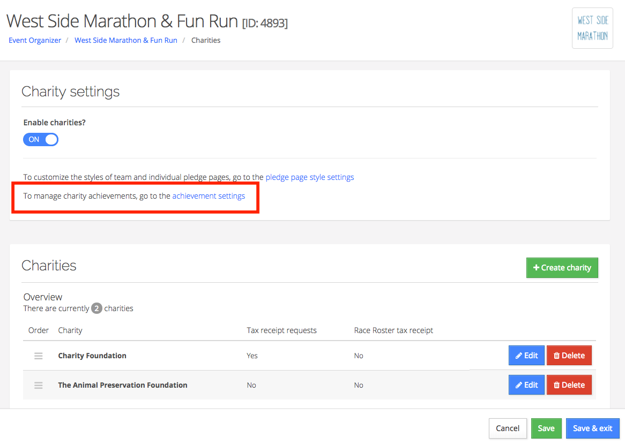Viewport: 625px width, 445px height.
Task: Edit the Charity Foundation entry
Action: pos(526,356)
